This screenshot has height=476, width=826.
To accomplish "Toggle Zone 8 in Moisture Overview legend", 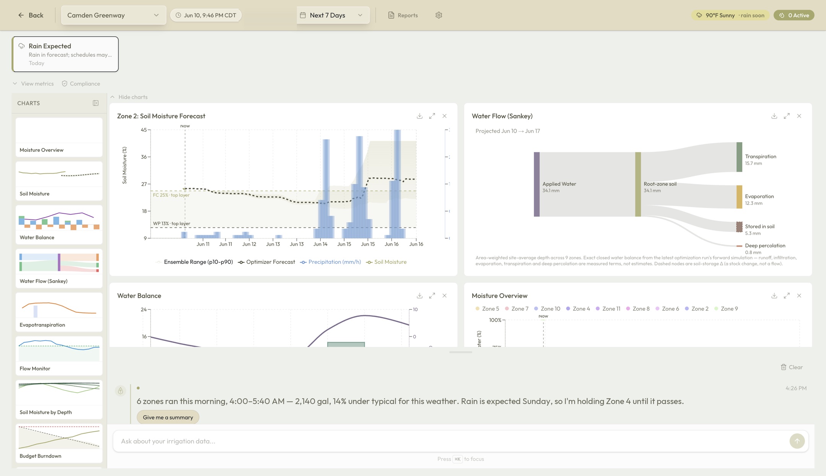I will [x=638, y=309].
